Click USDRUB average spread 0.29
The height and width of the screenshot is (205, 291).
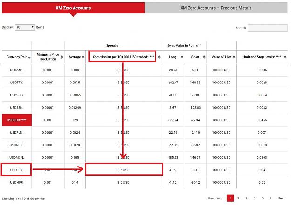[x=74, y=120]
